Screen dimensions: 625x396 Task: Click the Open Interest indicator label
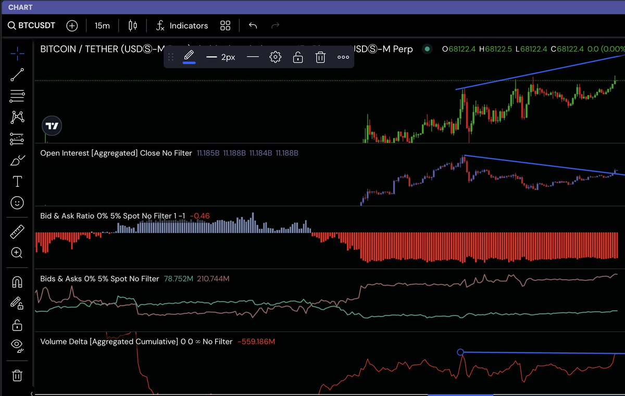pos(116,153)
